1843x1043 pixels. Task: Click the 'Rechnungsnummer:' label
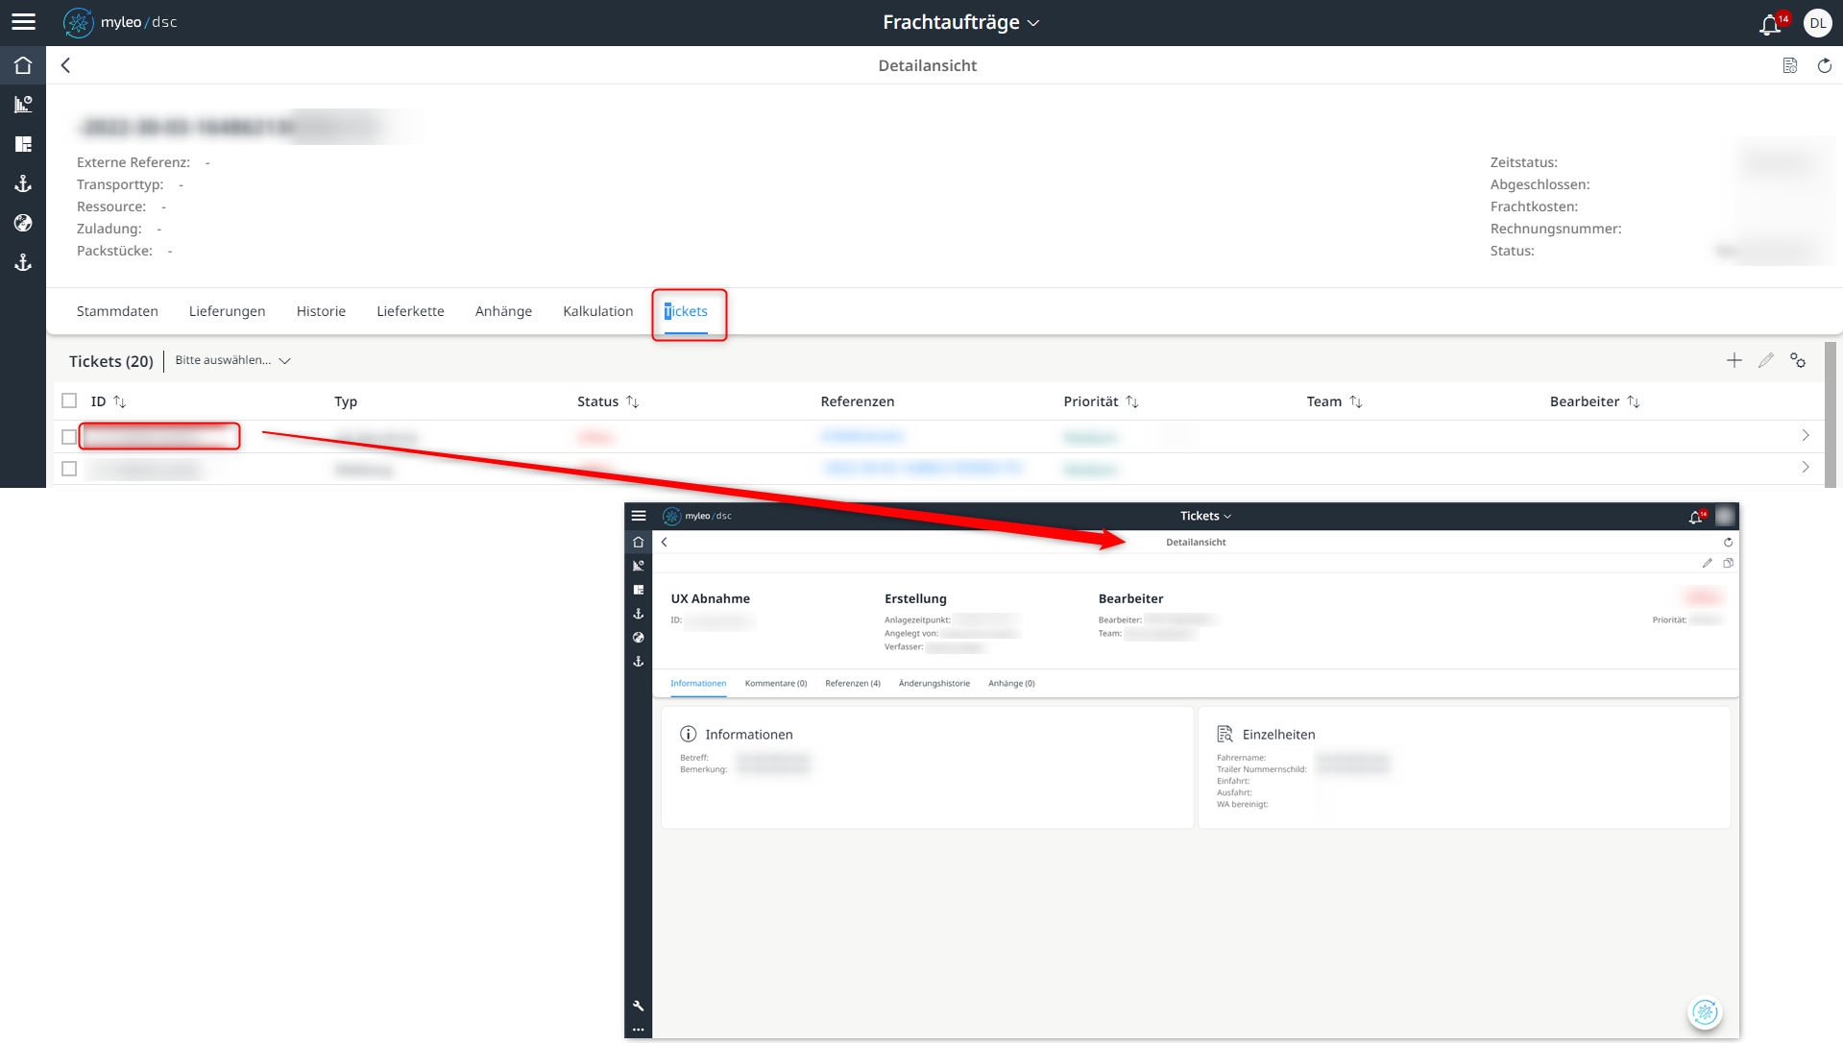(x=1556, y=229)
